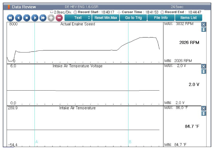214x150 pixels.
Task: Fast forward the recorded data
Action: click(x=43, y=18)
